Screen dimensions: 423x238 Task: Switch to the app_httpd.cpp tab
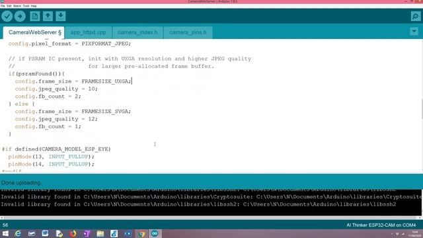tap(88, 32)
